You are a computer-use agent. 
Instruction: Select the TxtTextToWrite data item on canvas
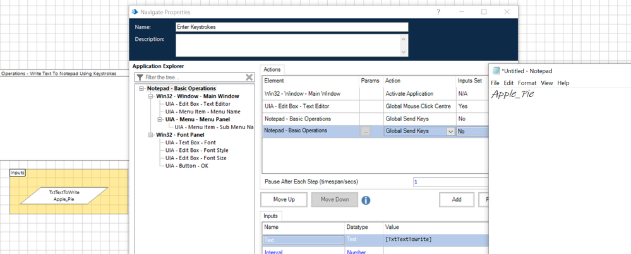[64, 195]
